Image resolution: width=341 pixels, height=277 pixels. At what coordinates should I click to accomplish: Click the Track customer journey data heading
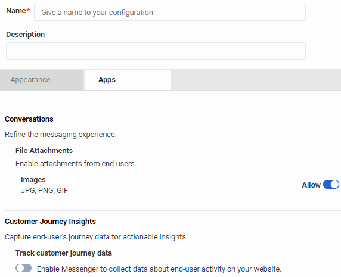64,253
